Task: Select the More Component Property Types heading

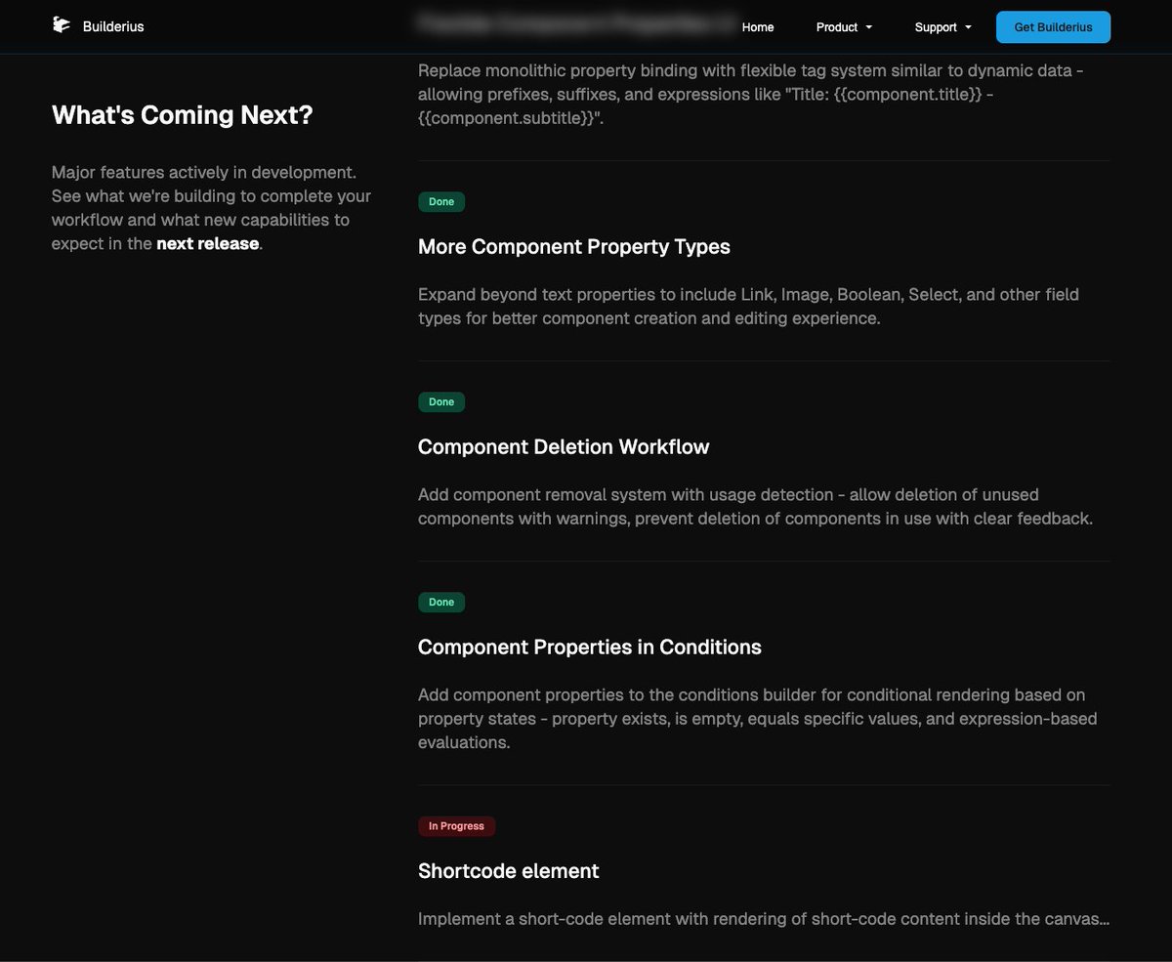Action: coord(574,246)
